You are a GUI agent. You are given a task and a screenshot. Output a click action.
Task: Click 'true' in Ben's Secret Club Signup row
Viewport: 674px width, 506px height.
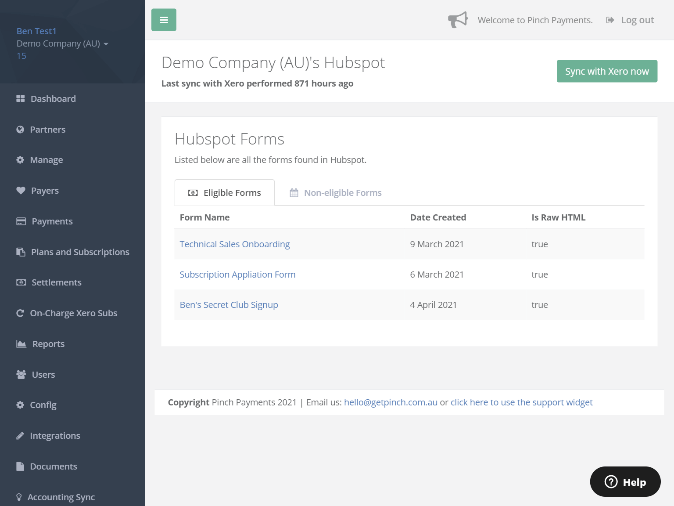pyautogui.click(x=539, y=305)
